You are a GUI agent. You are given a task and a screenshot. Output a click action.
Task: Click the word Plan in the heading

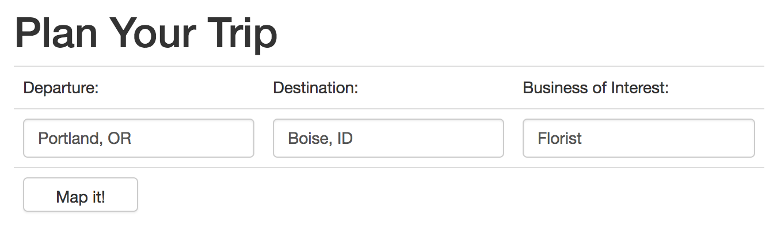(56, 32)
